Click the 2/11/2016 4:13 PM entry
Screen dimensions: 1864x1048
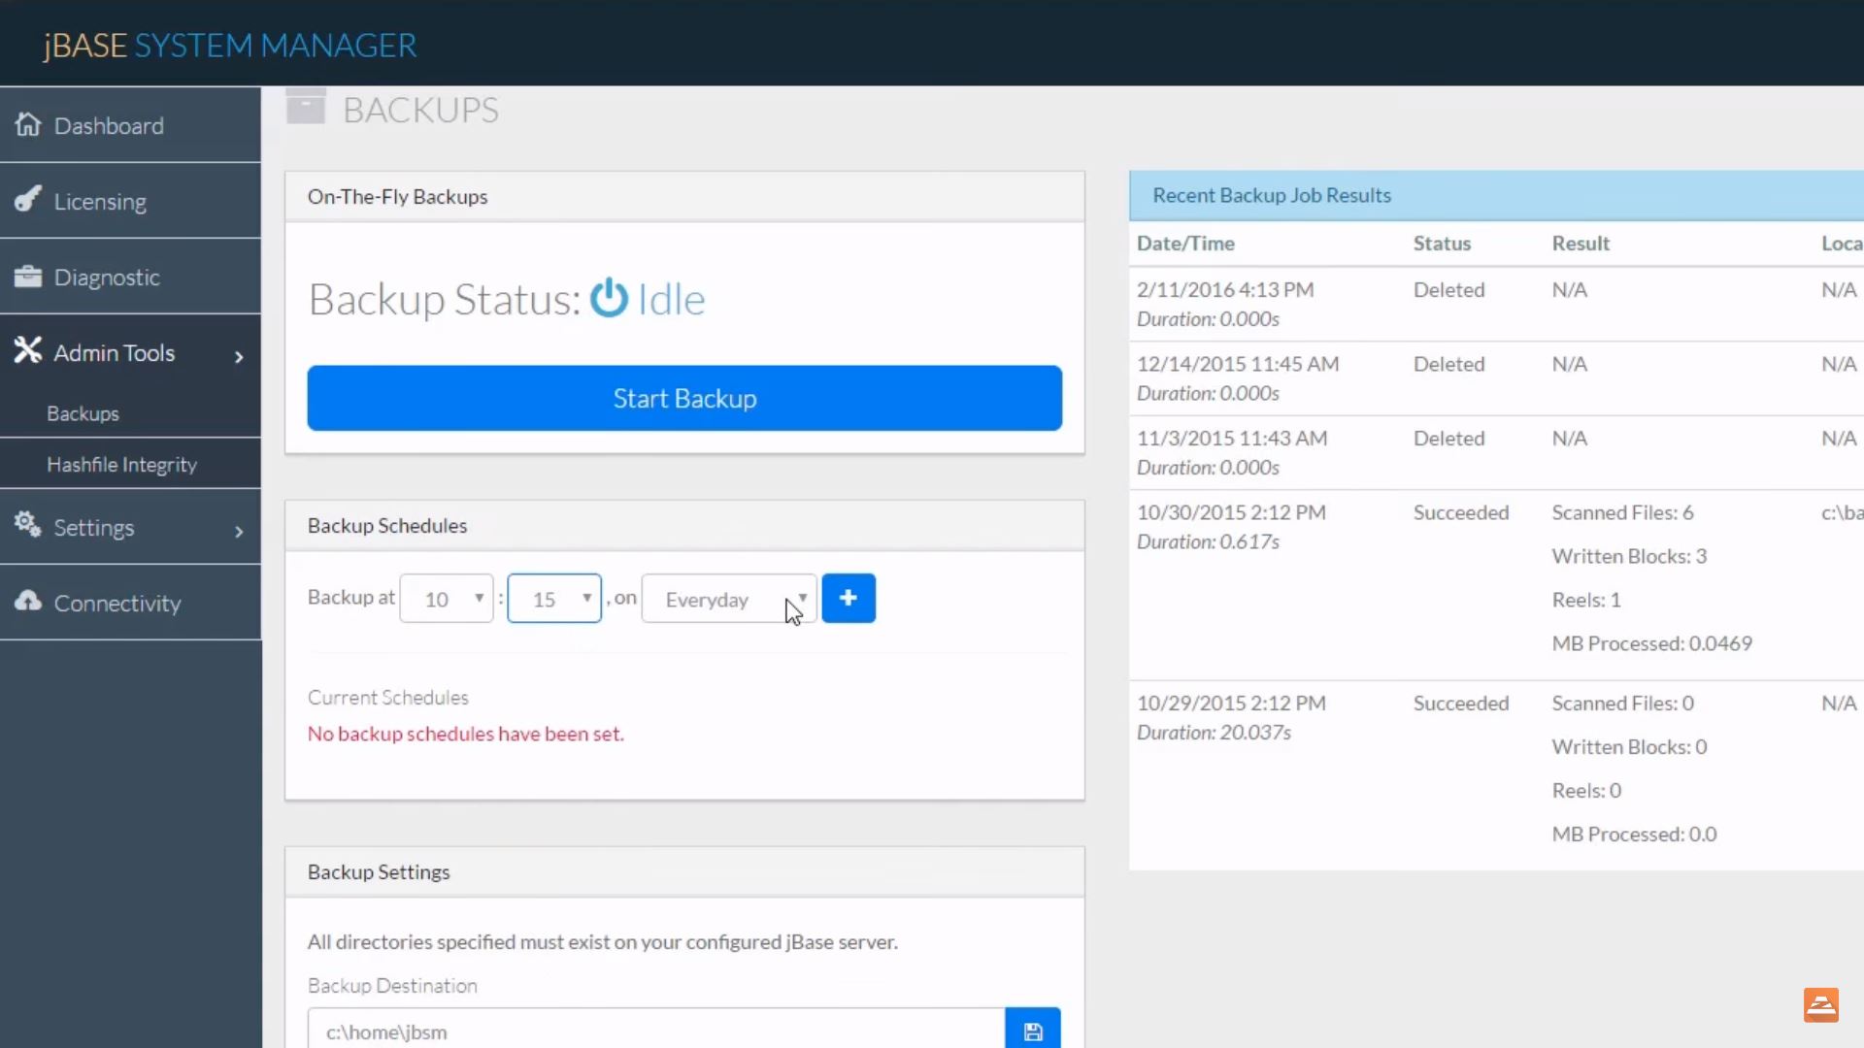coord(1225,290)
